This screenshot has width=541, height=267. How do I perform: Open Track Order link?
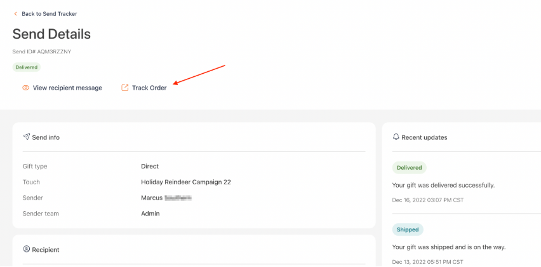(149, 88)
